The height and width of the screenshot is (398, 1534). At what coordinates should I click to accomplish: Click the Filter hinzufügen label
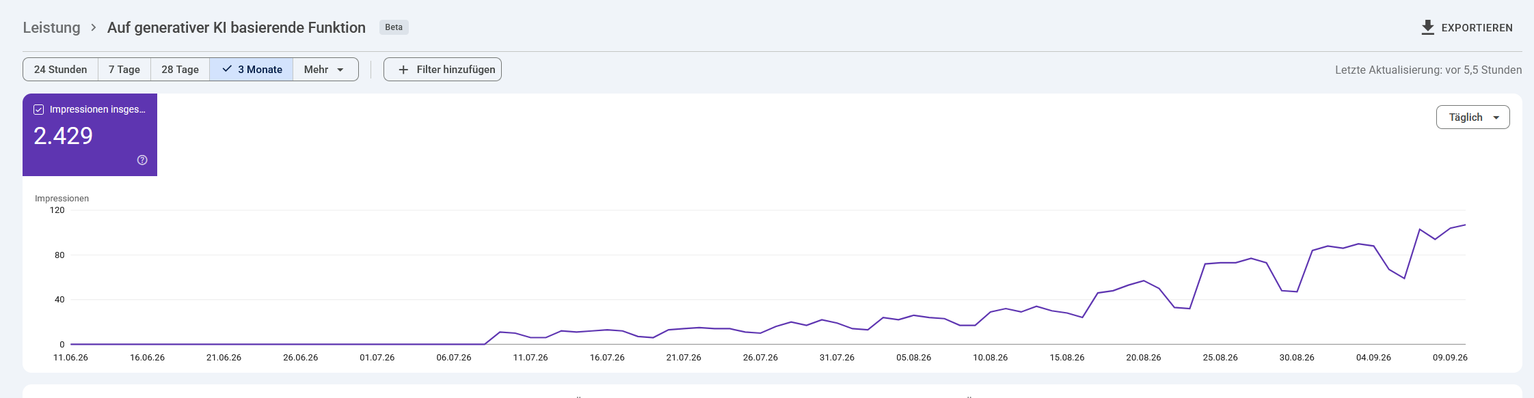point(456,70)
